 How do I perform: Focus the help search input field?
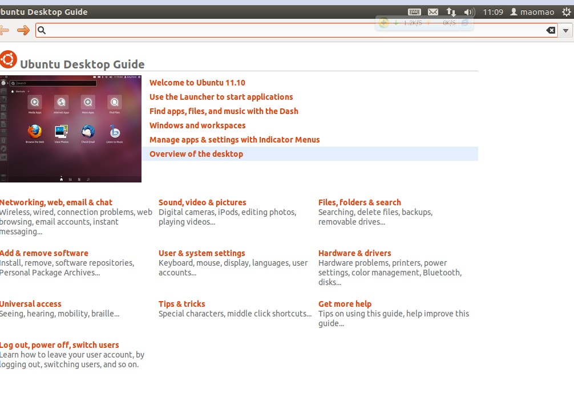click(297, 30)
